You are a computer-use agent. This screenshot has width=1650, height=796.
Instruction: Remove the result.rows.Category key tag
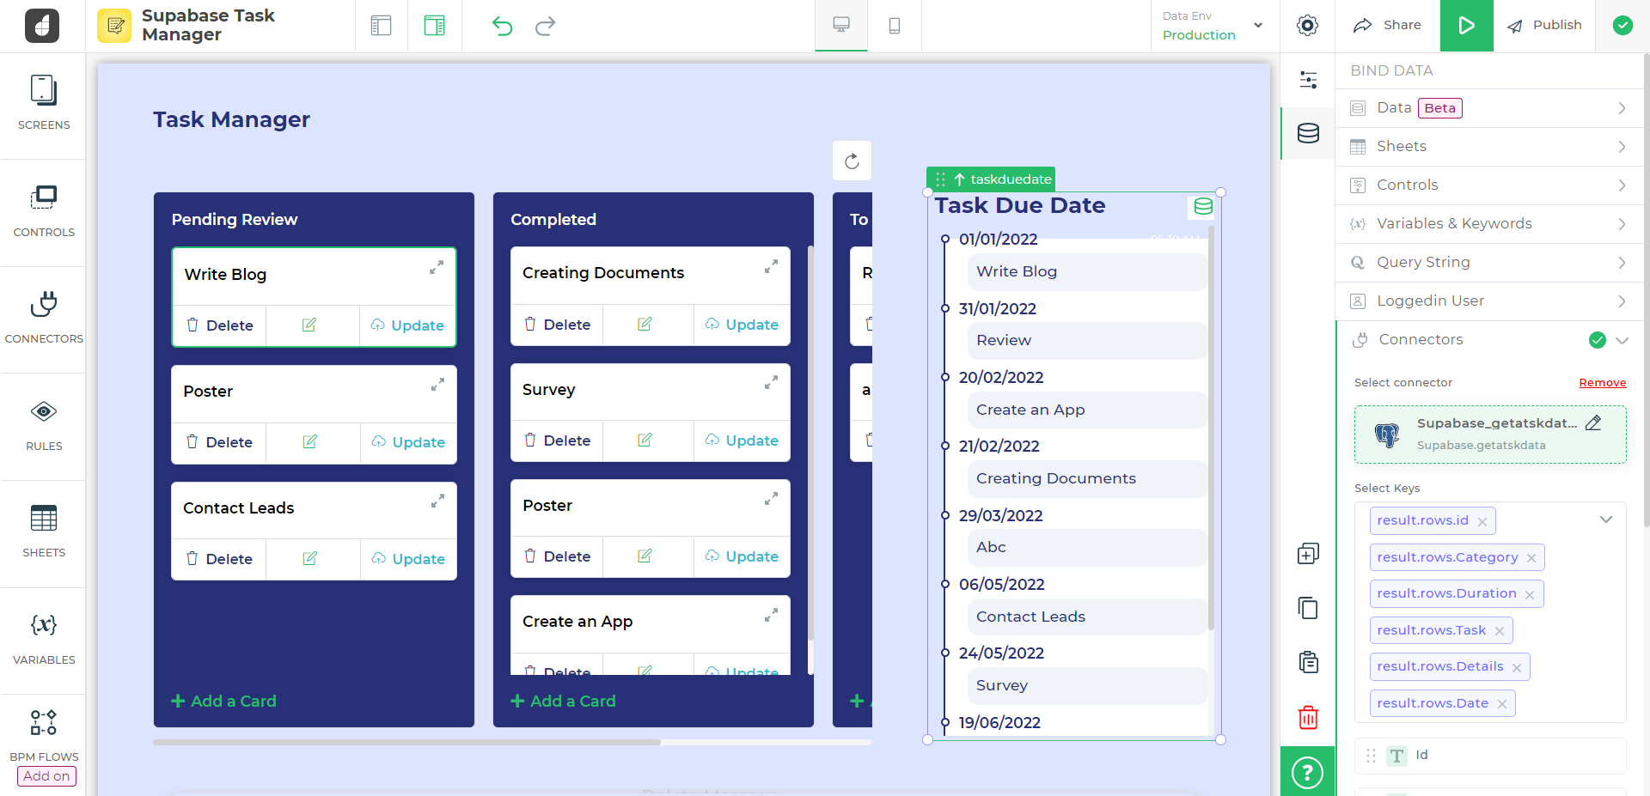1531,558
